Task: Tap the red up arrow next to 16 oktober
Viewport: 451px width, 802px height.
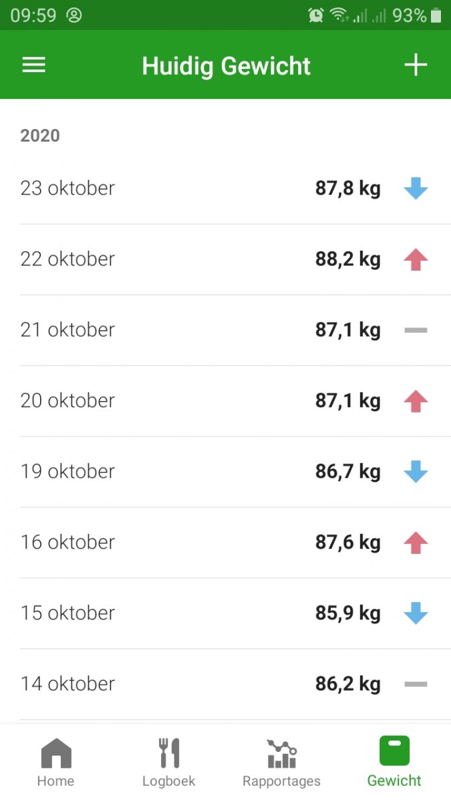Action: tap(417, 543)
